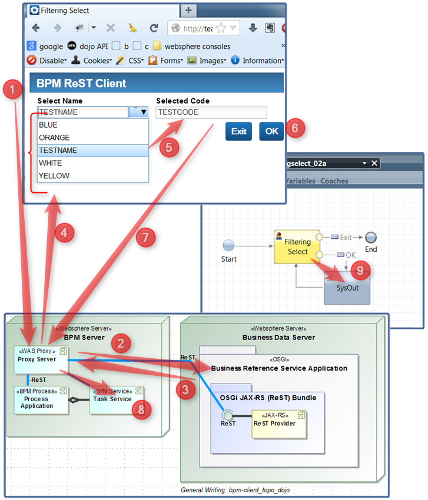Open the gselect_02a editor tab dropdown arrow
The width and height of the screenshot is (428, 500).
click(x=364, y=164)
